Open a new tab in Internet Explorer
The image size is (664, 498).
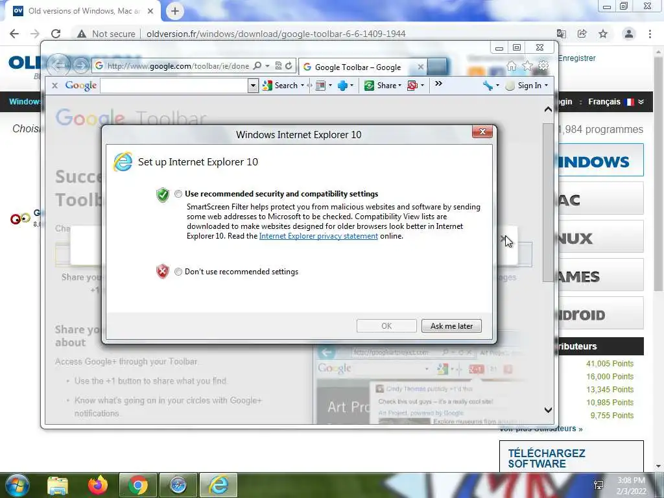(437, 67)
